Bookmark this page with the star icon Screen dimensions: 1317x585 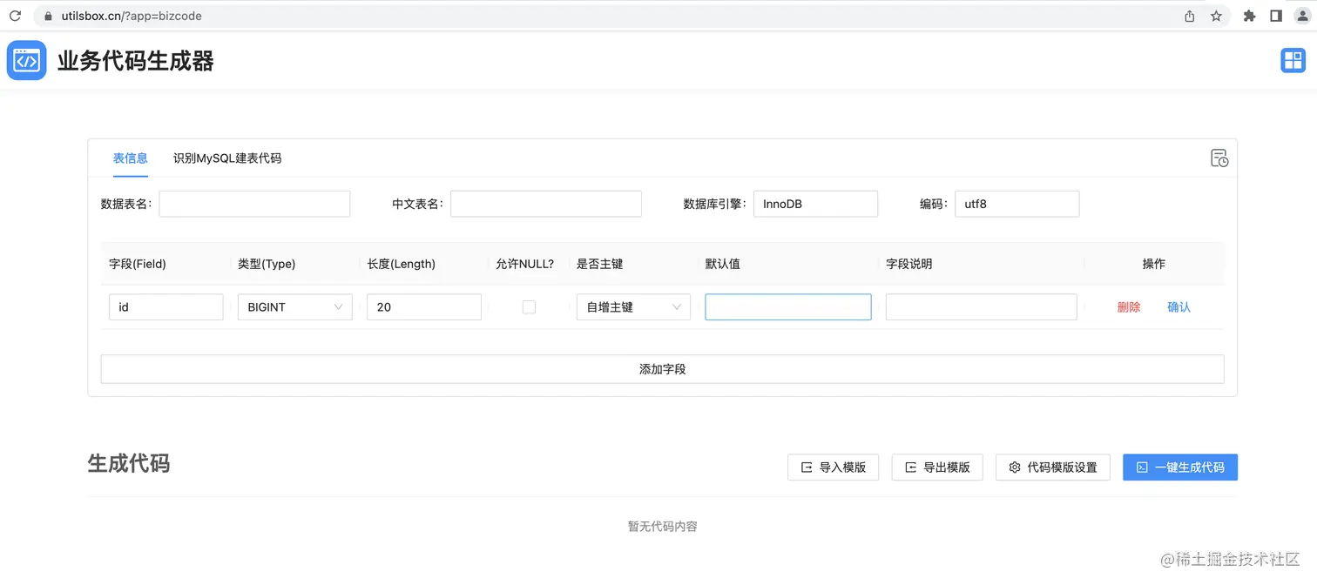pyautogui.click(x=1216, y=16)
